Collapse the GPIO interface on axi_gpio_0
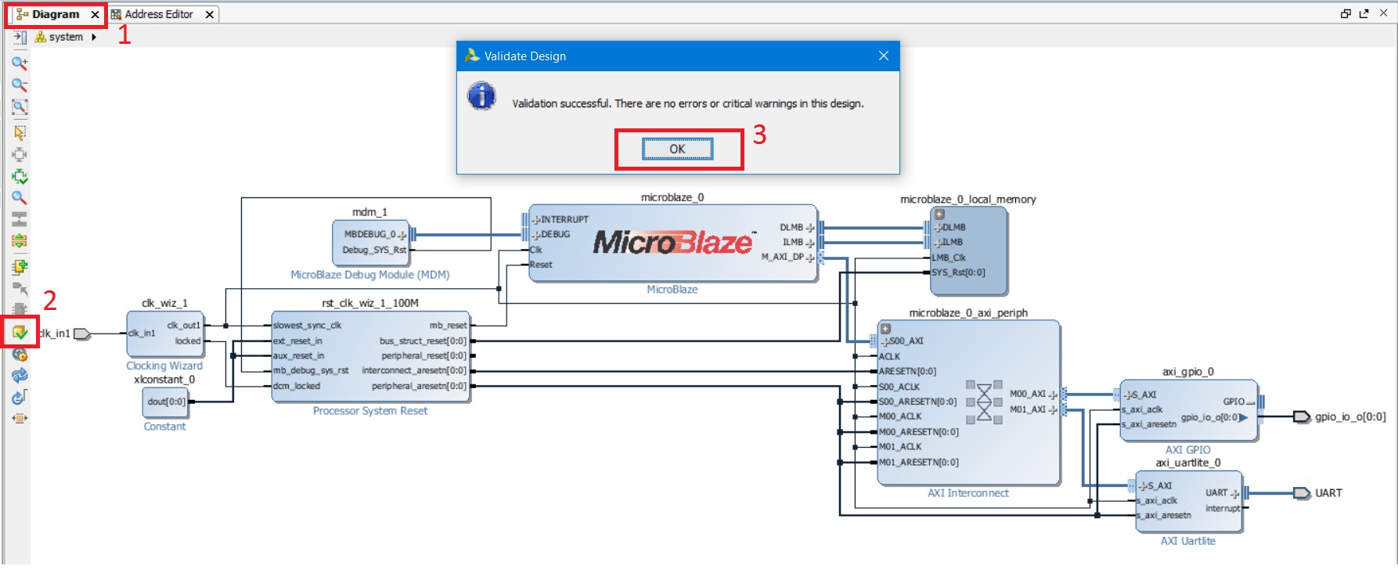This screenshot has height=573, width=1398. [1250, 402]
